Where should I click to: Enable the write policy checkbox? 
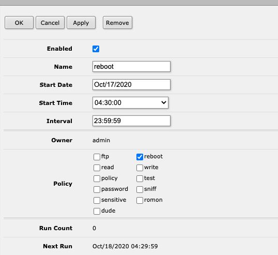point(140,168)
